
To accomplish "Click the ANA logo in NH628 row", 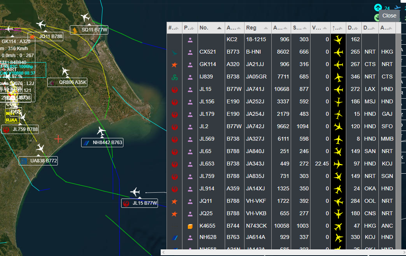I will pos(175,238).
